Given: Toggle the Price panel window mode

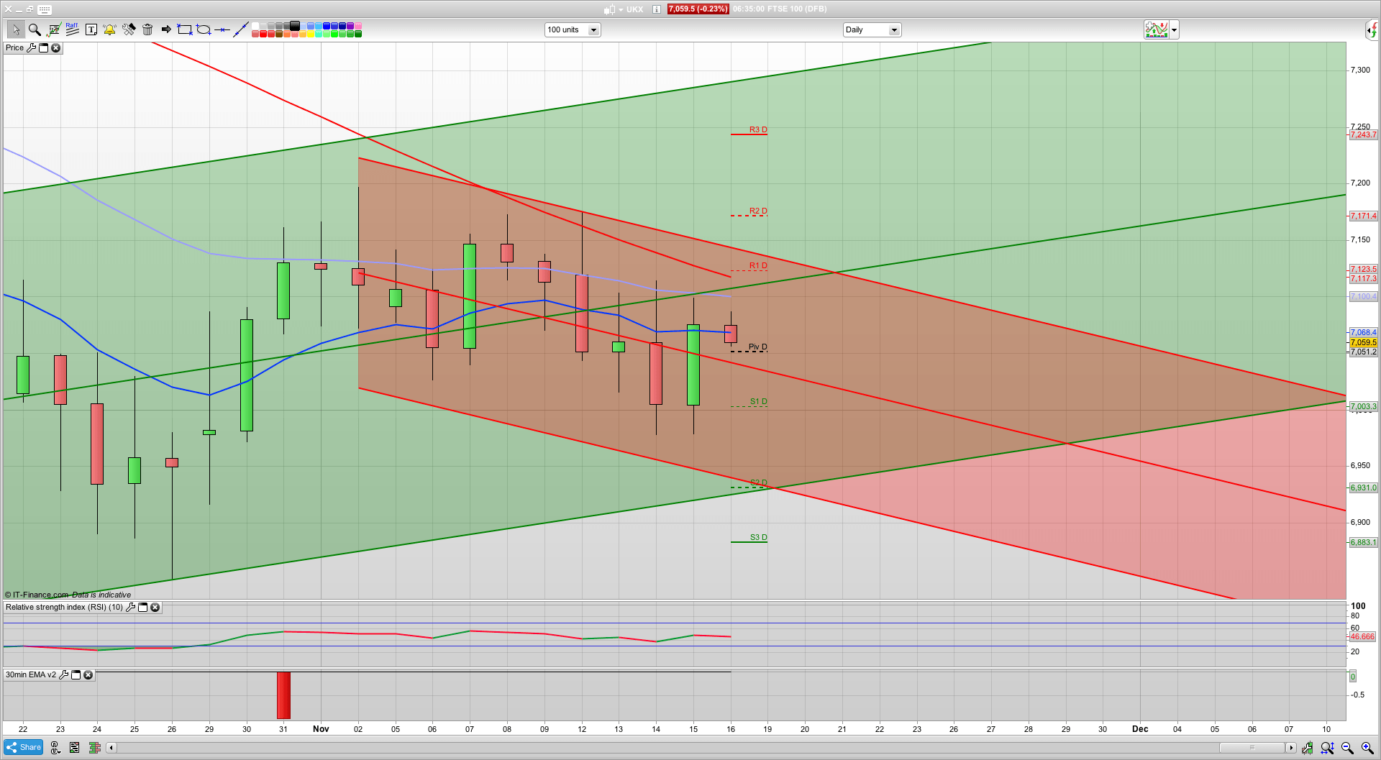Looking at the screenshot, I should (x=44, y=47).
